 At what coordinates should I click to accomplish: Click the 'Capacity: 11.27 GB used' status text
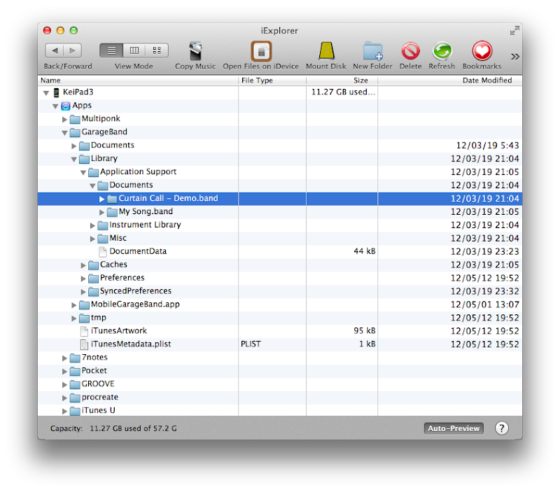113,428
